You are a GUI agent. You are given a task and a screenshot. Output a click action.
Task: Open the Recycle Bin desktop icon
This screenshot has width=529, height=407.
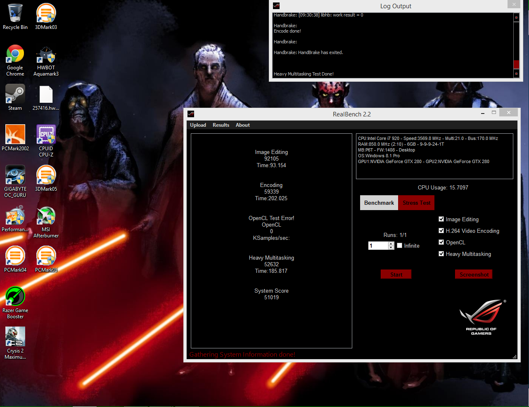15,17
